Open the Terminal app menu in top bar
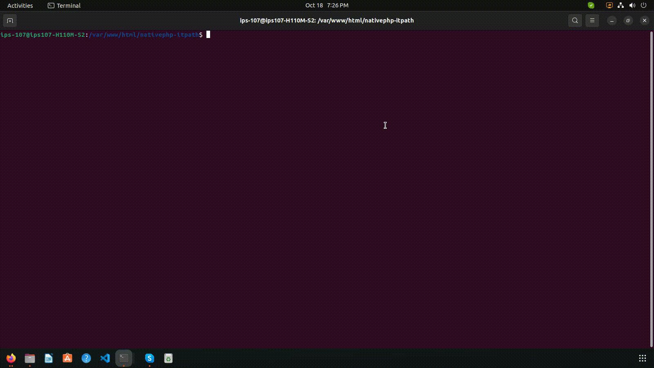Viewport: 654px width, 368px height. pos(64,5)
